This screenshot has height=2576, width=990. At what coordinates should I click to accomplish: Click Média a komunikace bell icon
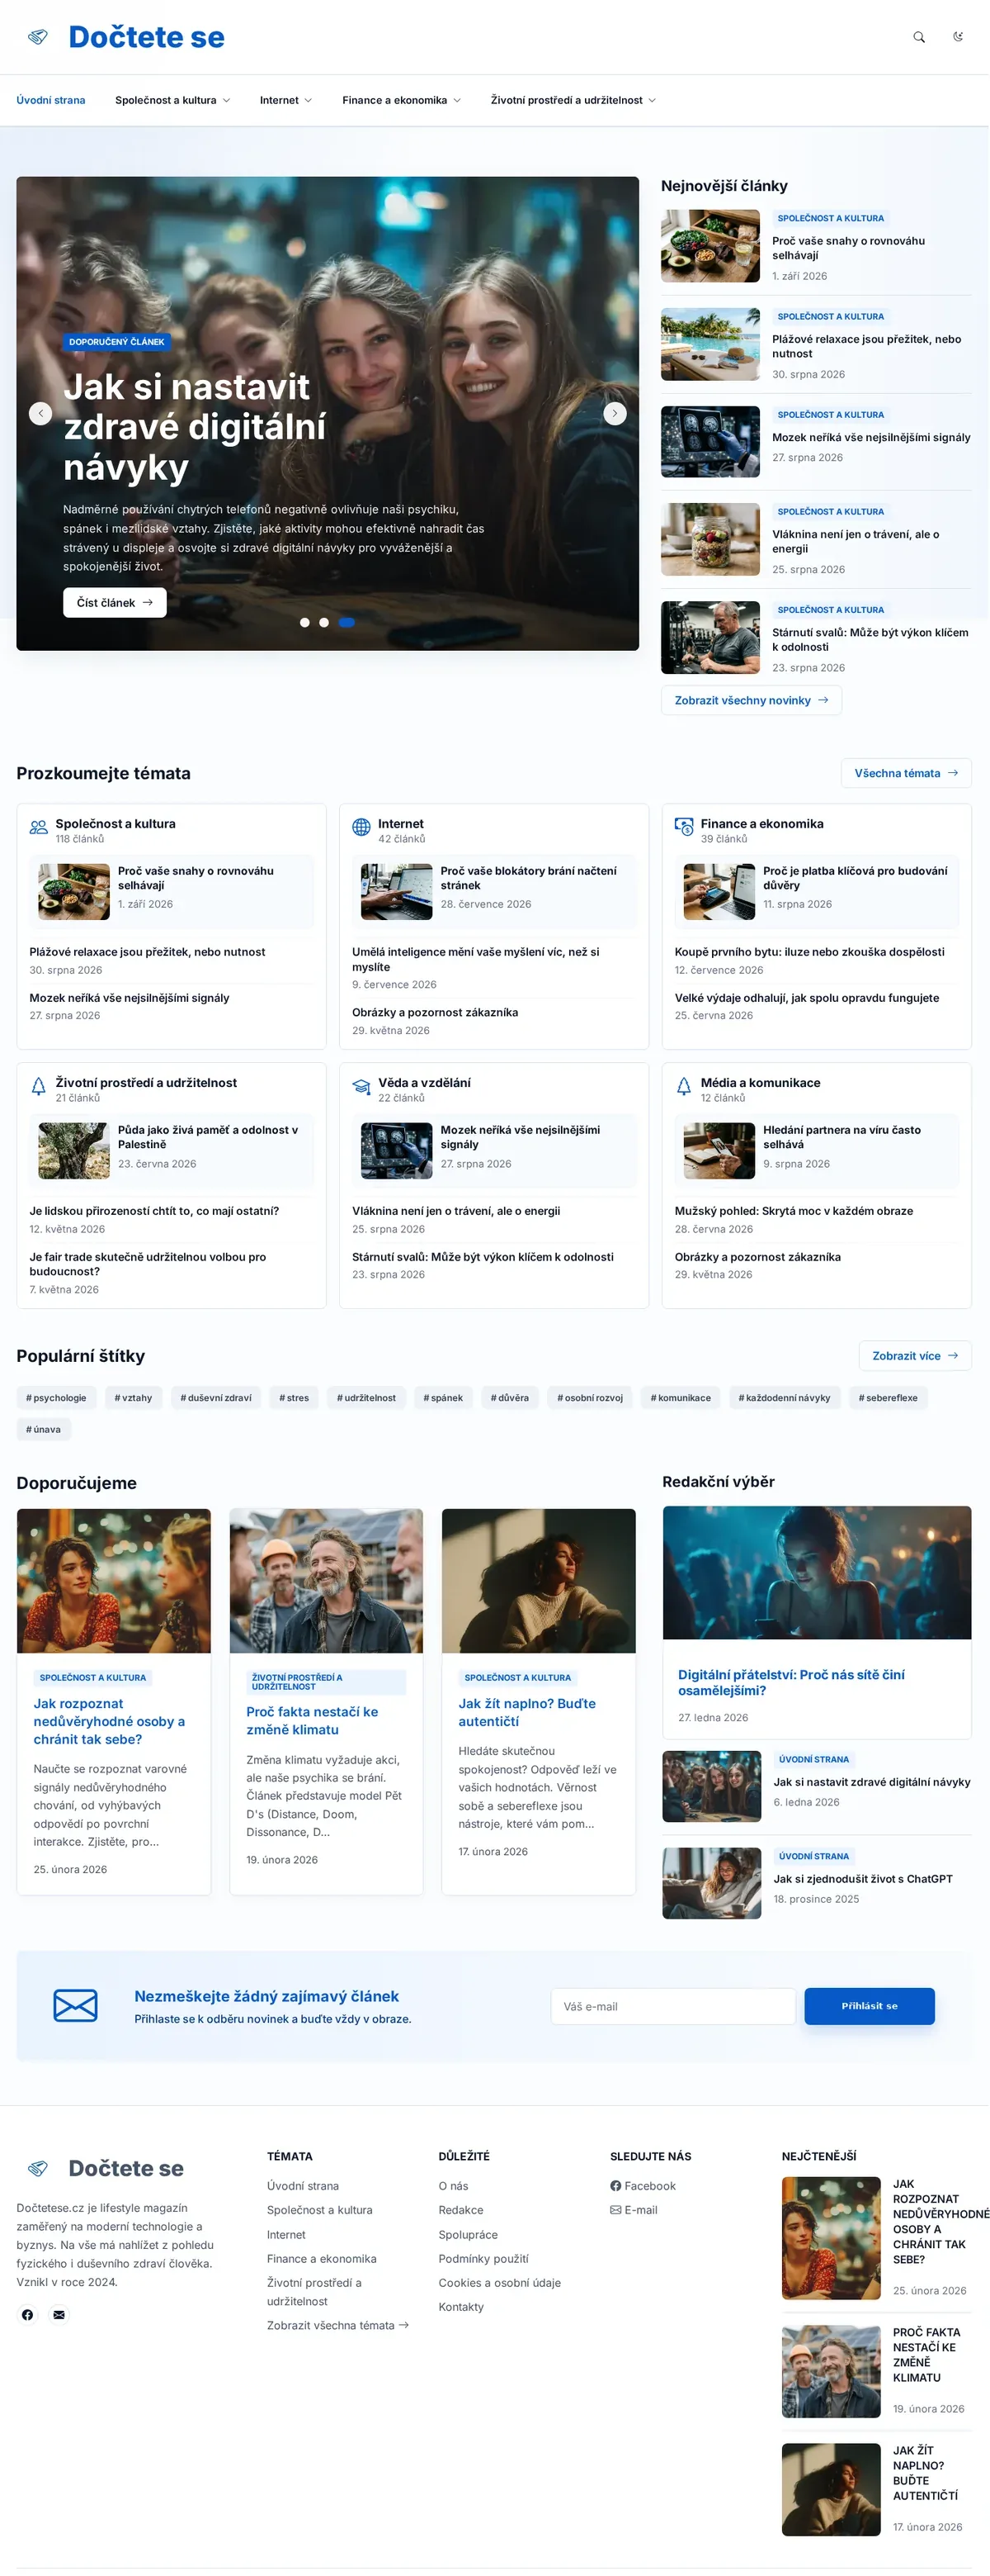pos(684,1086)
